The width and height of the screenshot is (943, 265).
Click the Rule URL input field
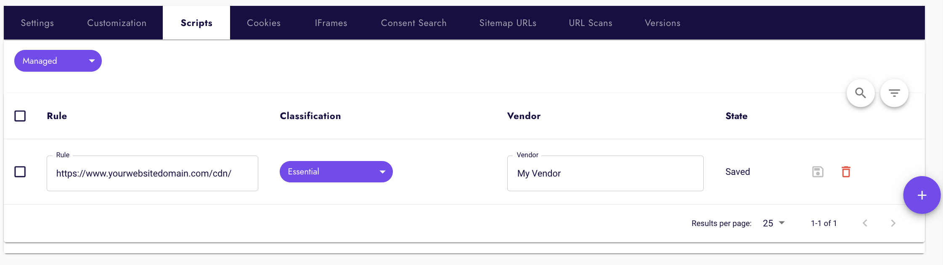coord(152,174)
